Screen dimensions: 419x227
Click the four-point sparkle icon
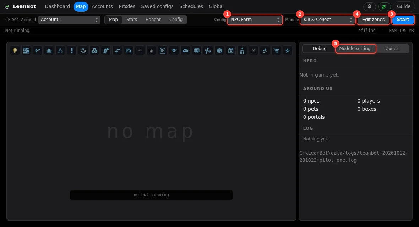click(140, 50)
